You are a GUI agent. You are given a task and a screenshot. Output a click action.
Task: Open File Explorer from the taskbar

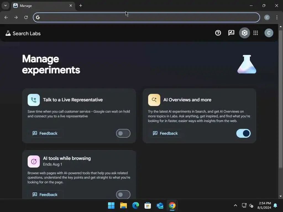coord(124,205)
